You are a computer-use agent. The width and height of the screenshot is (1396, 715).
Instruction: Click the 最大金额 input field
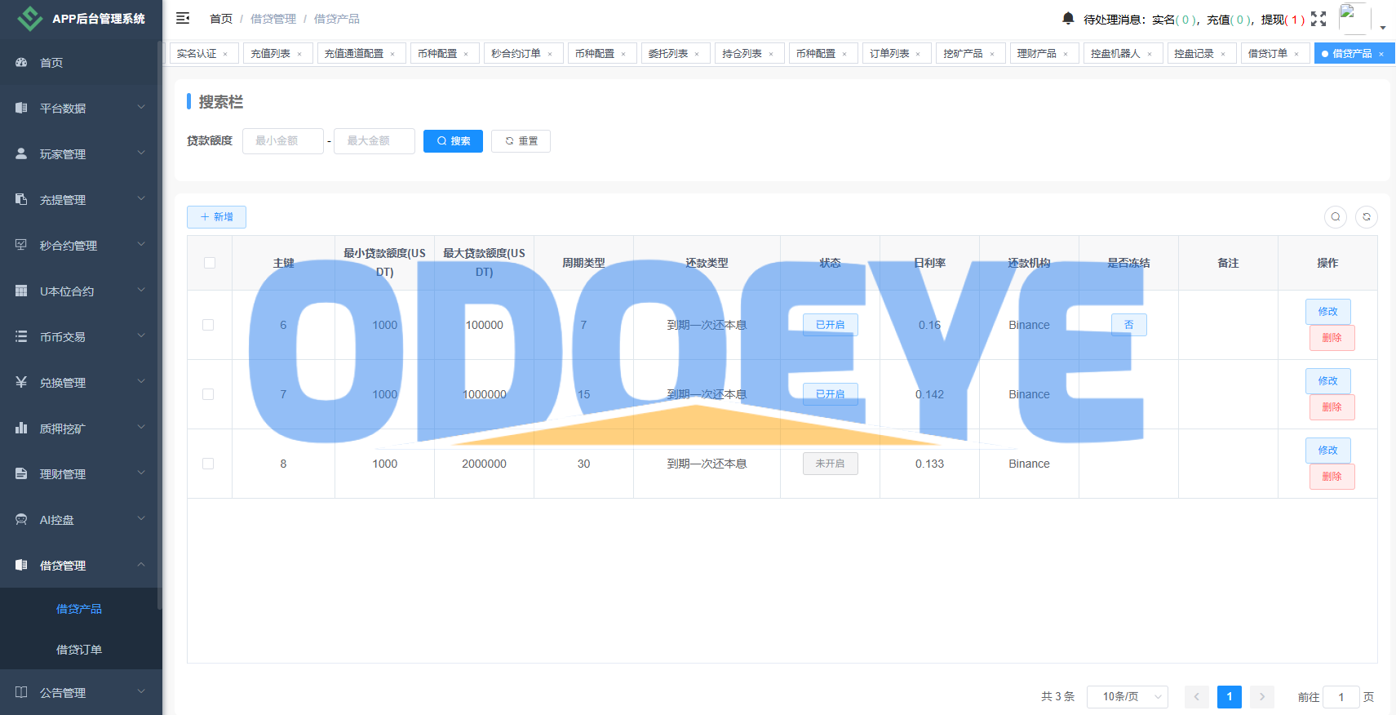click(374, 141)
